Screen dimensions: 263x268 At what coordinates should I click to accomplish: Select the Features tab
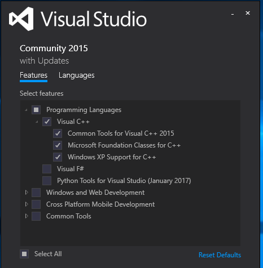click(x=33, y=75)
